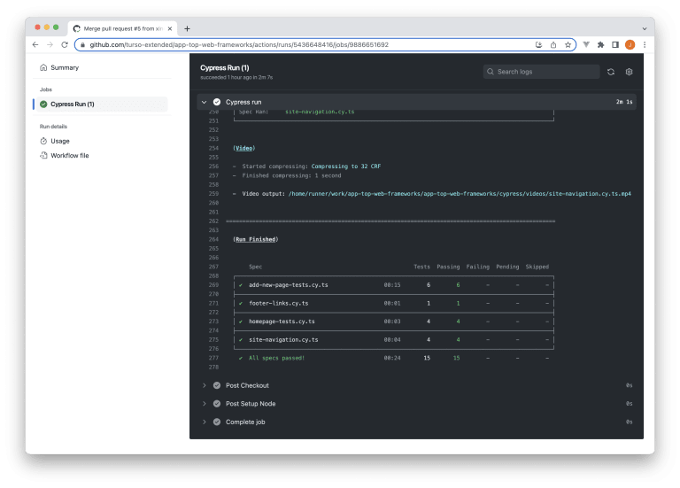Expand the Post Checkout step

coord(205,385)
